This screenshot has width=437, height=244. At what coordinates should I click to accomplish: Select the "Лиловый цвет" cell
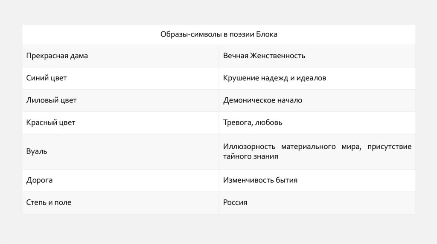point(51,100)
